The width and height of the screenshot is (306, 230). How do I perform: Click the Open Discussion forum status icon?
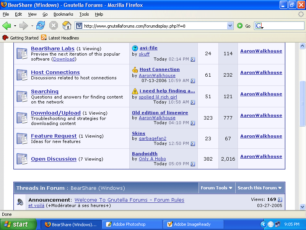pyautogui.click(x=22, y=159)
